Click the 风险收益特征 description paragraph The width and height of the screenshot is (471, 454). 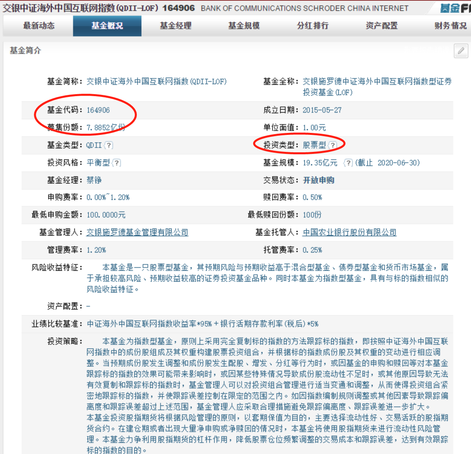pyautogui.click(x=267, y=278)
